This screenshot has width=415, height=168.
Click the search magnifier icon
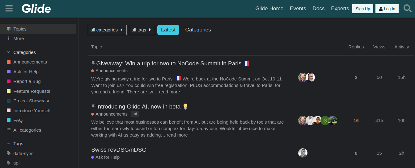click(408, 8)
